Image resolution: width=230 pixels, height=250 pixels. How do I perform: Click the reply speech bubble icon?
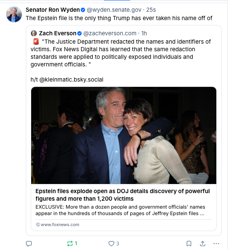[x=29, y=243]
